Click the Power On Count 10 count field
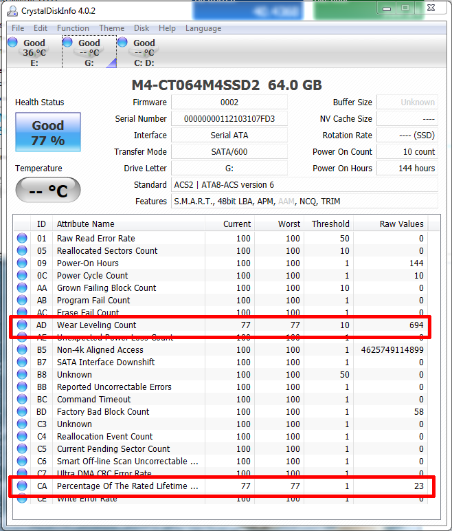The image size is (452, 531). point(407,152)
